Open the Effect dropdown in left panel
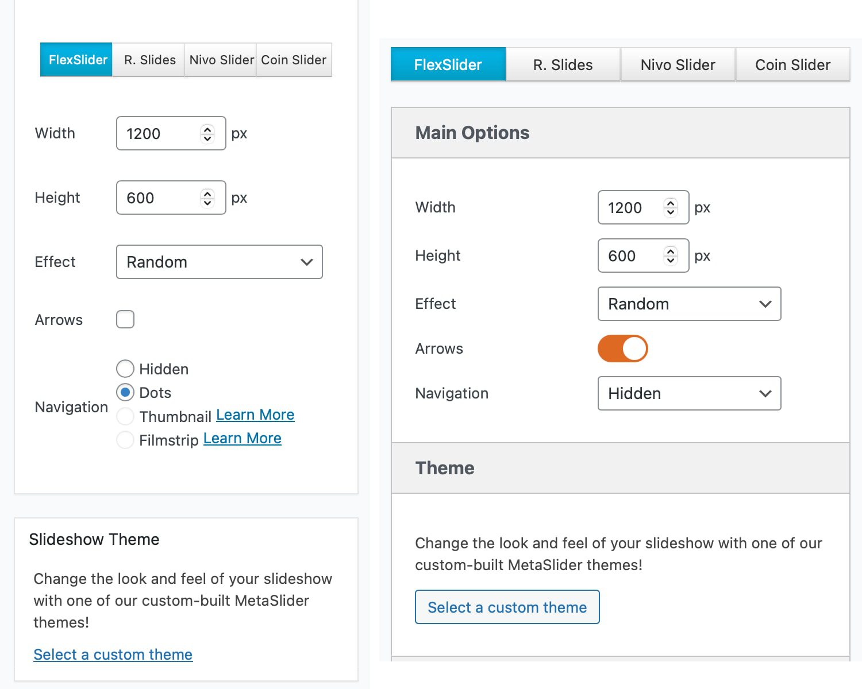The image size is (862, 689). tap(219, 262)
